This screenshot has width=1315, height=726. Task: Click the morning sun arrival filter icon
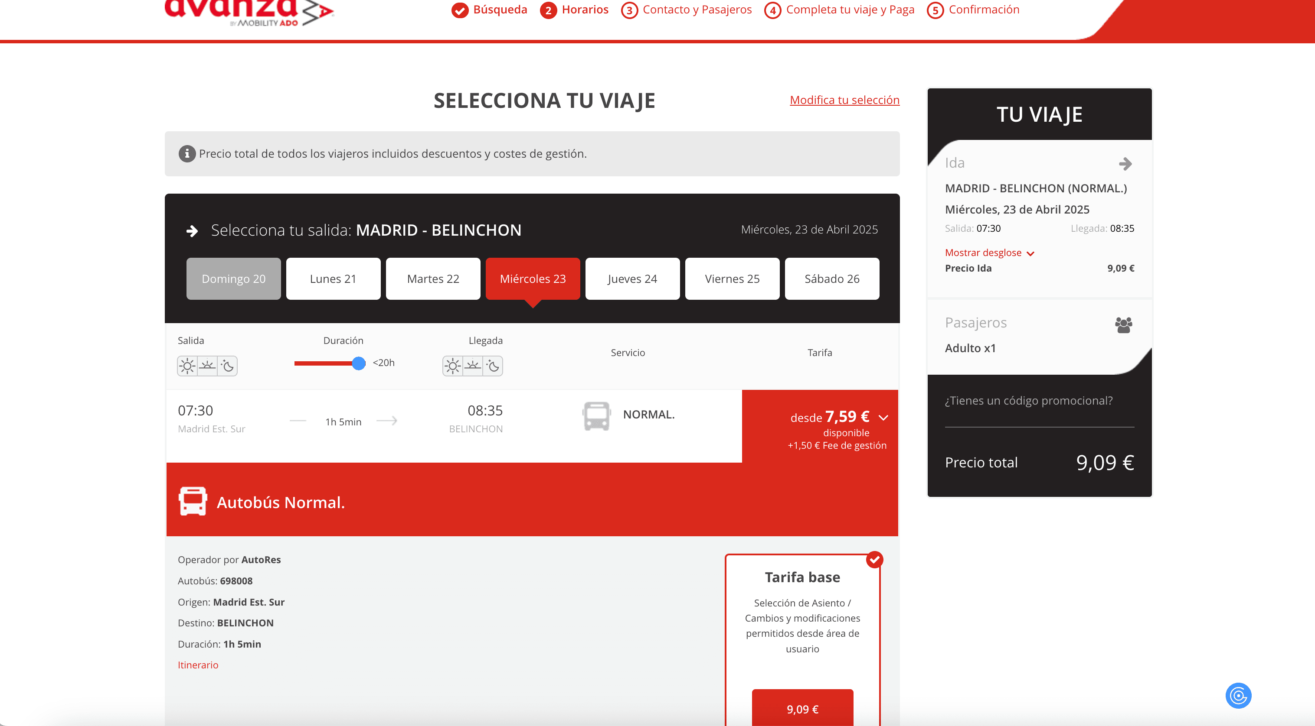(x=452, y=366)
